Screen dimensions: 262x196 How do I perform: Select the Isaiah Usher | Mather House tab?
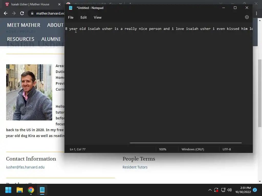[x=30, y=4]
